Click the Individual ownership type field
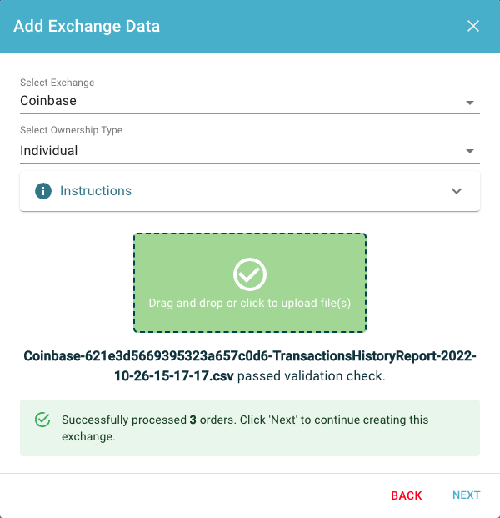Image resolution: width=500 pixels, height=518 pixels. tap(250, 151)
